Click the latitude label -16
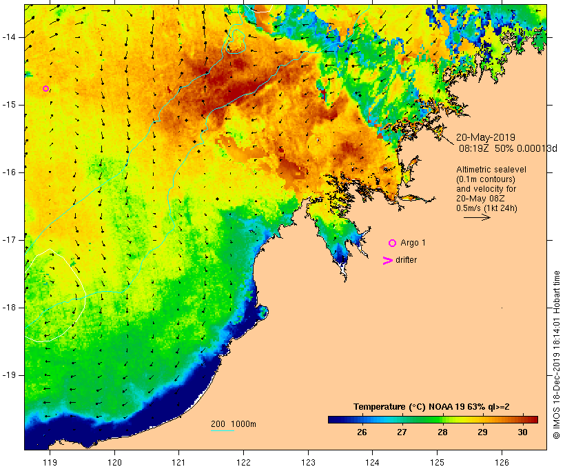This screenshot has height=469, width=565. [x=8, y=172]
